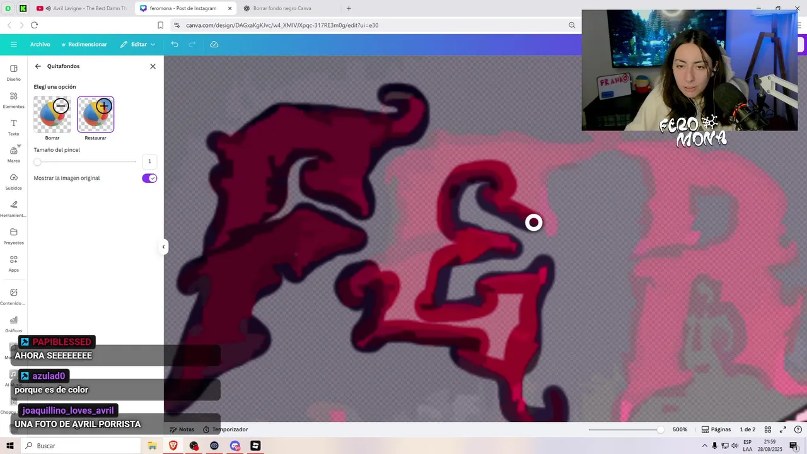The image size is (807, 454).
Task: Open the Windows notification center
Action: [794, 446]
